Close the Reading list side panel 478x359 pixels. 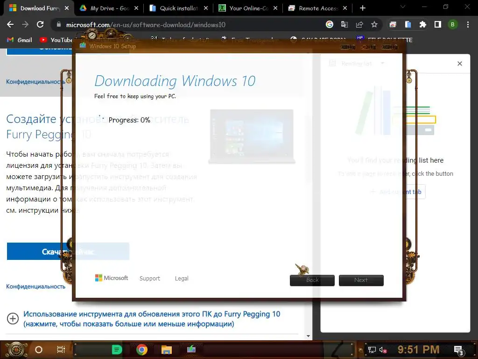click(x=460, y=64)
